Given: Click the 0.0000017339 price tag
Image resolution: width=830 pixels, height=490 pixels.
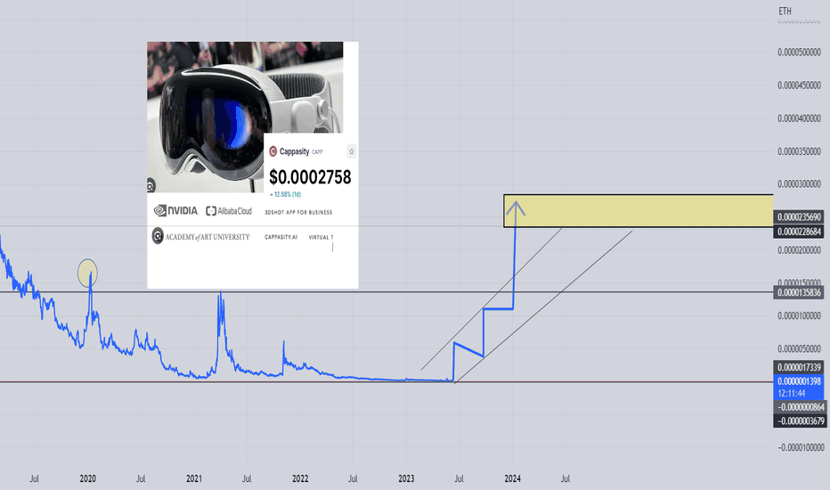Looking at the screenshot, I should coord(800,367).
